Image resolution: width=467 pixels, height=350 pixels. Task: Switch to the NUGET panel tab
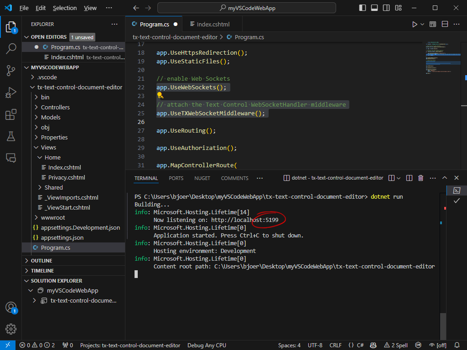[202, 178]
